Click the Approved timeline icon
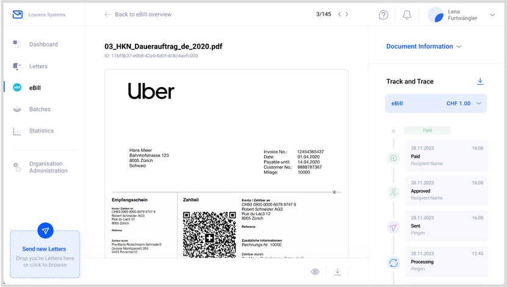 (x=394, y=193)
